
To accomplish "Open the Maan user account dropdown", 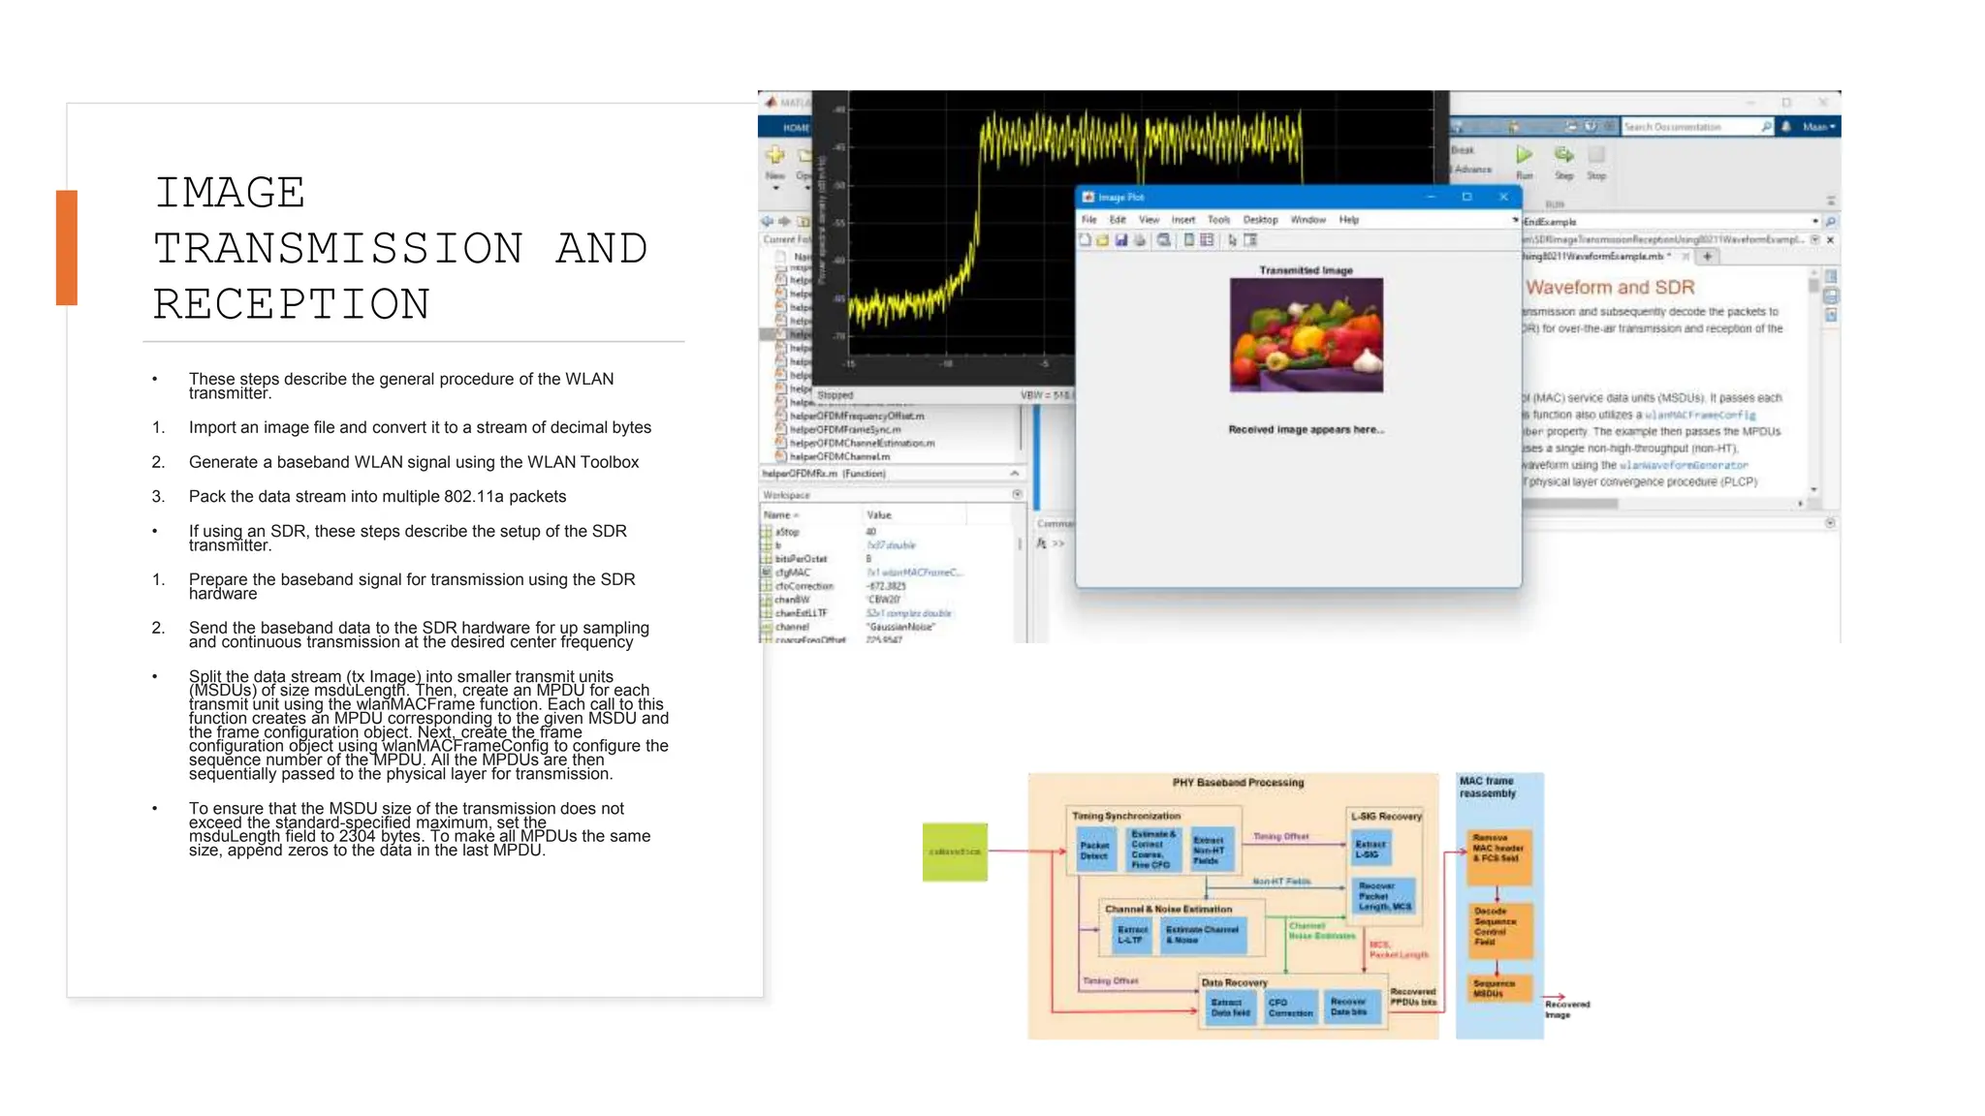I will tap(1818, 126).
